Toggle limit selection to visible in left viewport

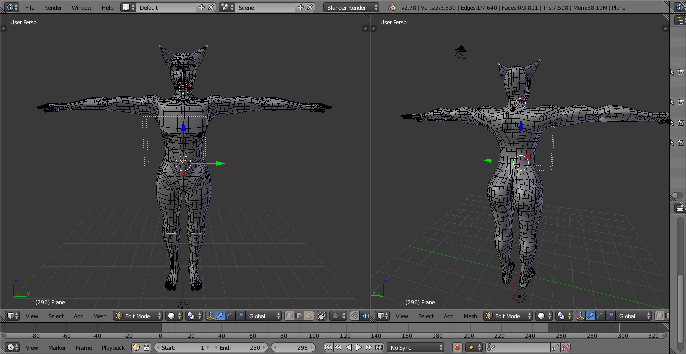[x=322, y=316]
